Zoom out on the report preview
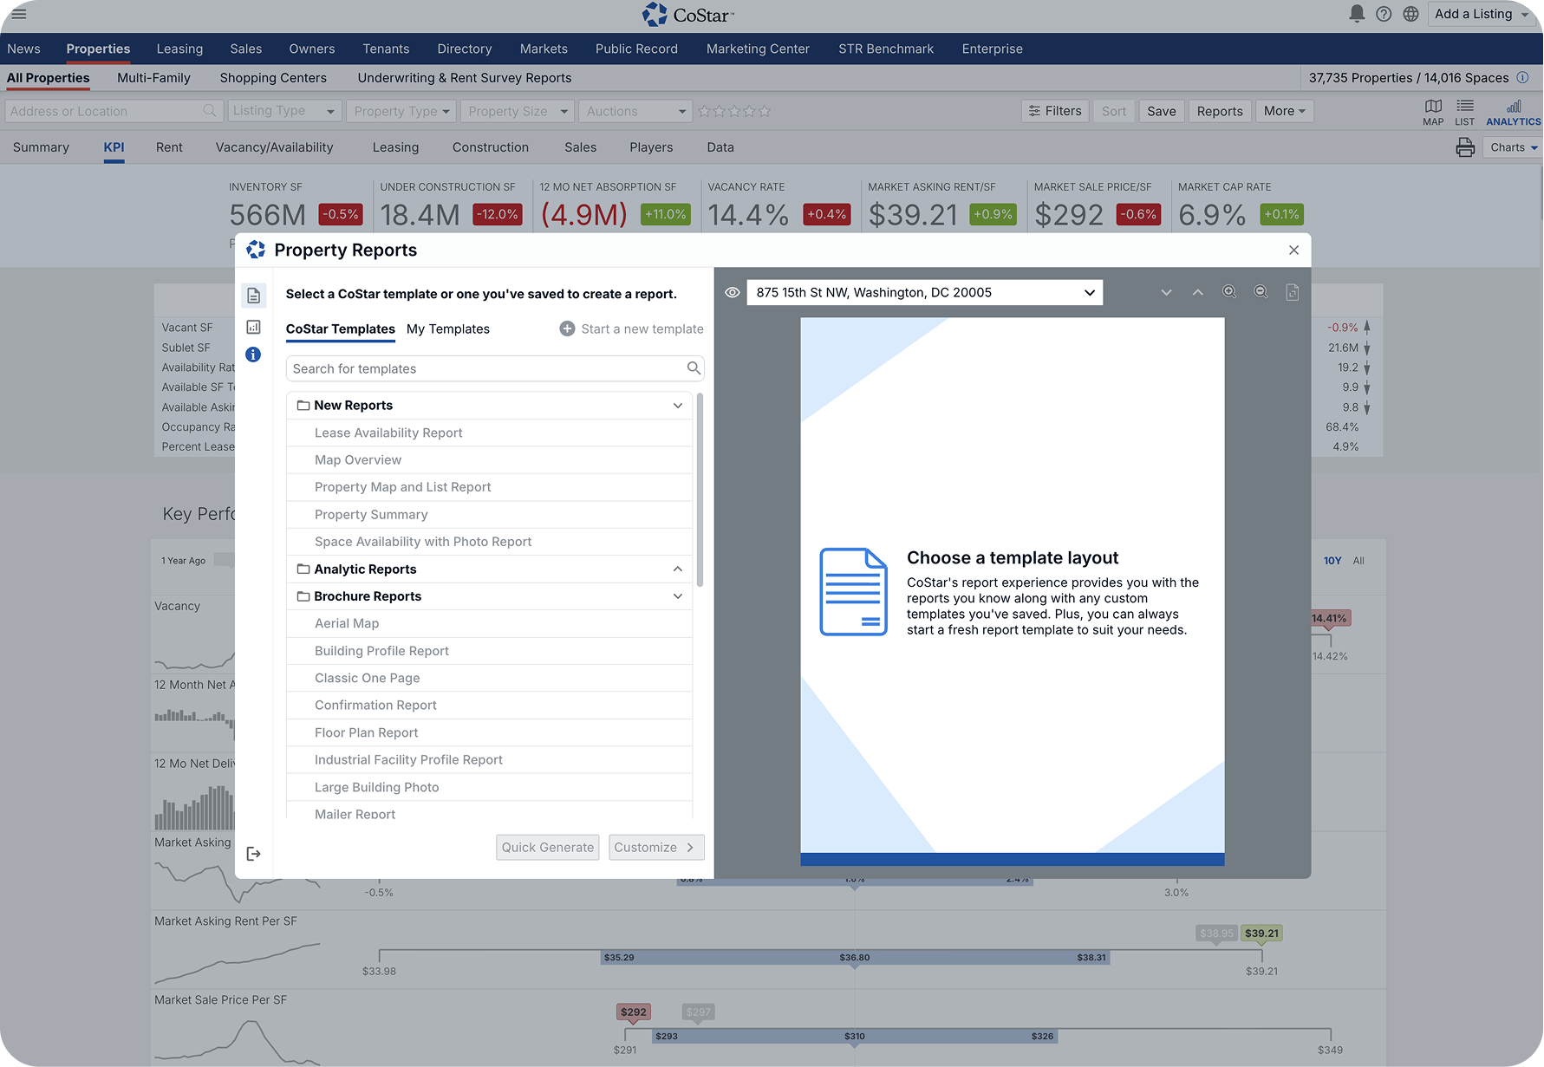This screenshot has width=1544, height=1067. [1261, 292]
